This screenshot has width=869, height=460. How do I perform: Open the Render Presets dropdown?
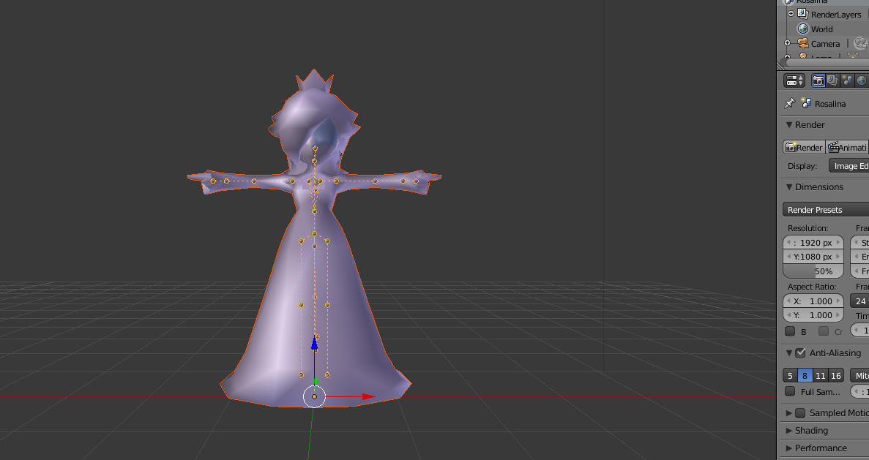826,210
